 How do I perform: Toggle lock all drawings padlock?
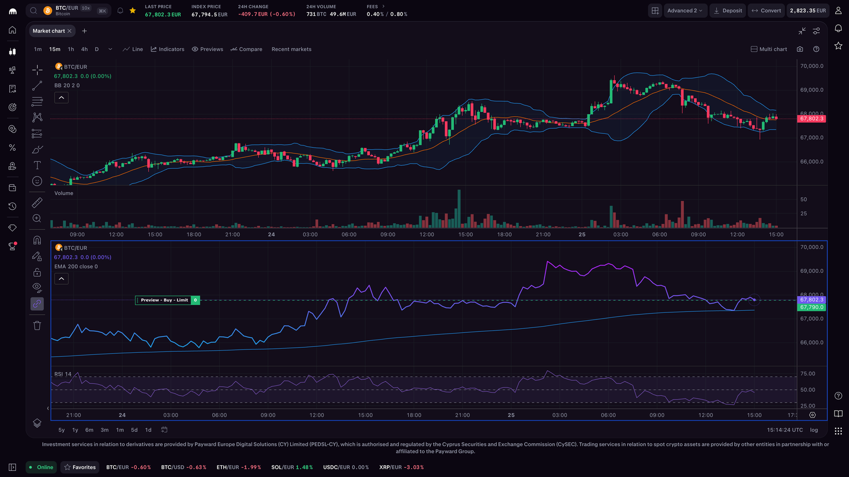(x=37, y=272)
